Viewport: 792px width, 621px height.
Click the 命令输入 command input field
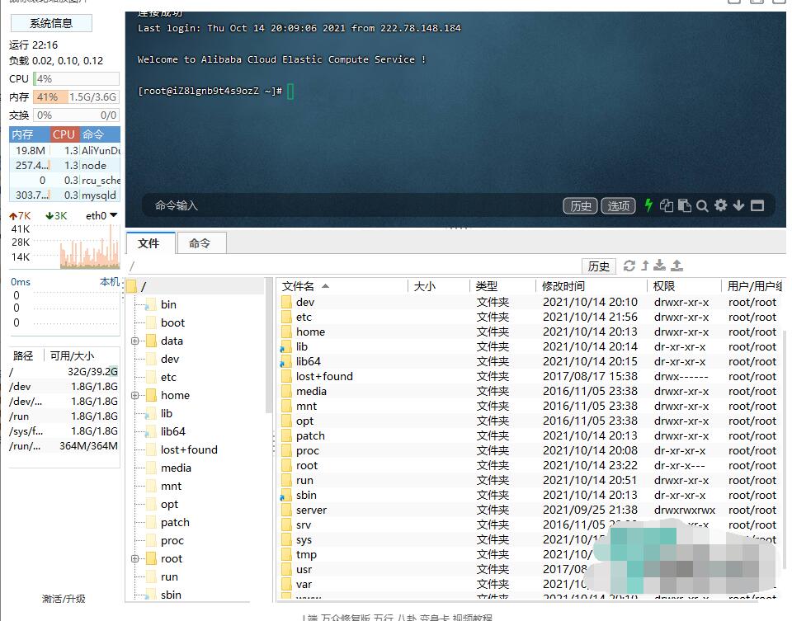coord(346,205)
